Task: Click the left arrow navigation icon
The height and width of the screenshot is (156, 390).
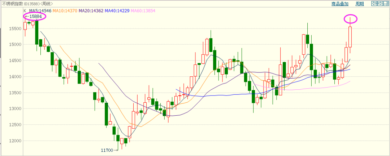Action: pos(374,4)
